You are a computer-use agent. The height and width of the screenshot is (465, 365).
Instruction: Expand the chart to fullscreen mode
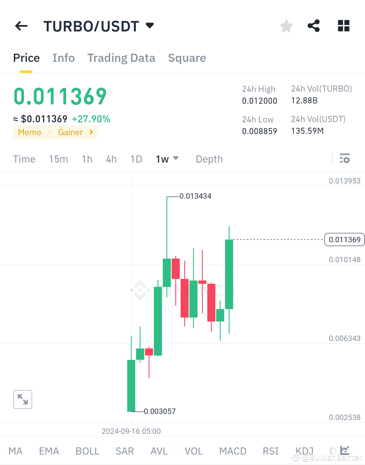tap(23, 399)
